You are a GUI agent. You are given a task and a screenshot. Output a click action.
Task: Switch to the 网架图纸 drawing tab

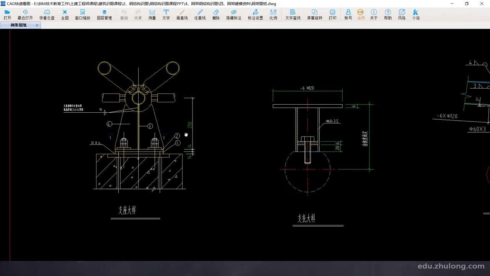point(18,25)
